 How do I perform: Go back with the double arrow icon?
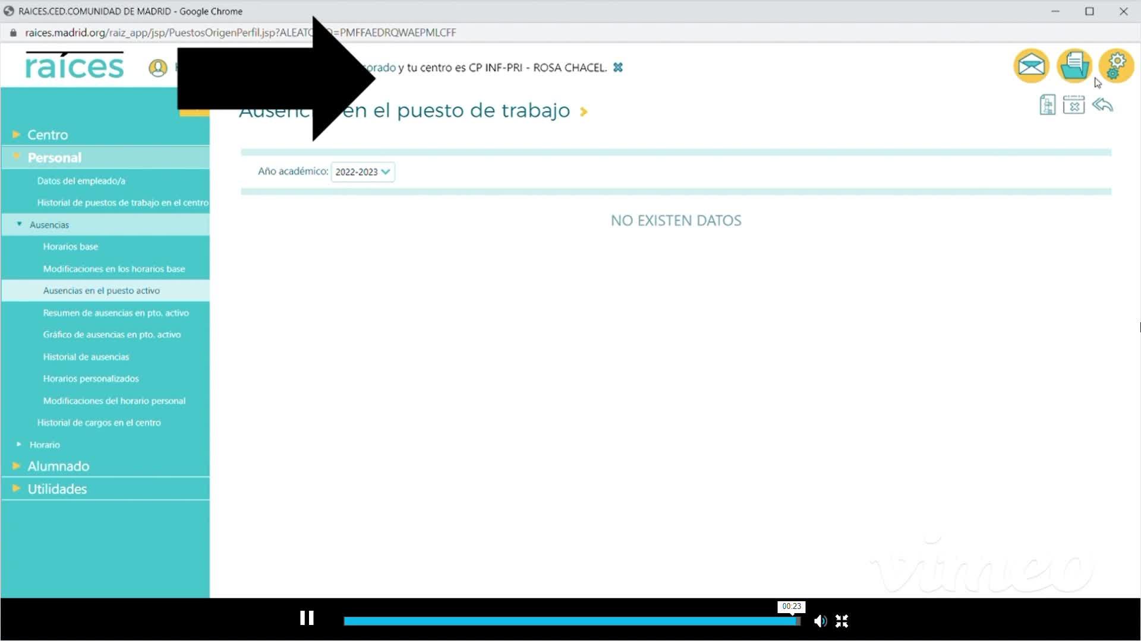click(x=1102, y=105)
